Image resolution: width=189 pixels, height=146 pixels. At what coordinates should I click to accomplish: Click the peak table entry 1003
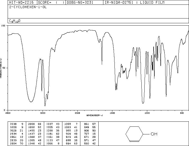coord(68,127)
